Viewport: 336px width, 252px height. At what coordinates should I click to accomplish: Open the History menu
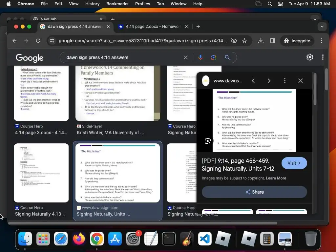tap(92, 4)
